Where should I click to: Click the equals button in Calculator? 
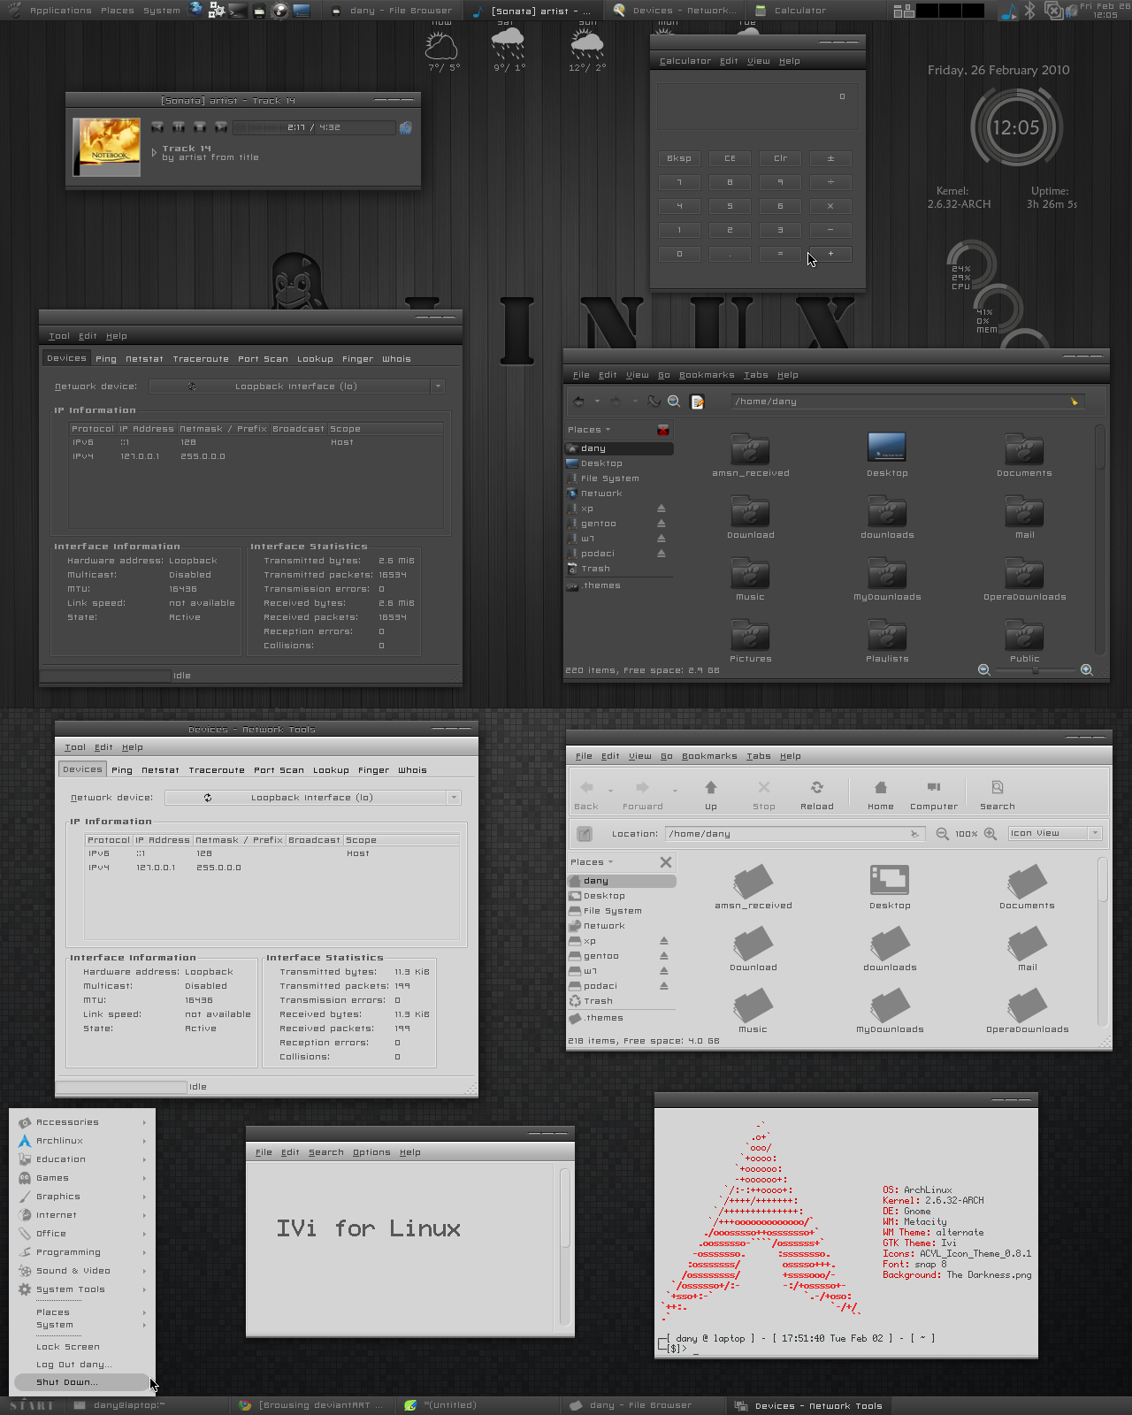[x=780, y=254]
